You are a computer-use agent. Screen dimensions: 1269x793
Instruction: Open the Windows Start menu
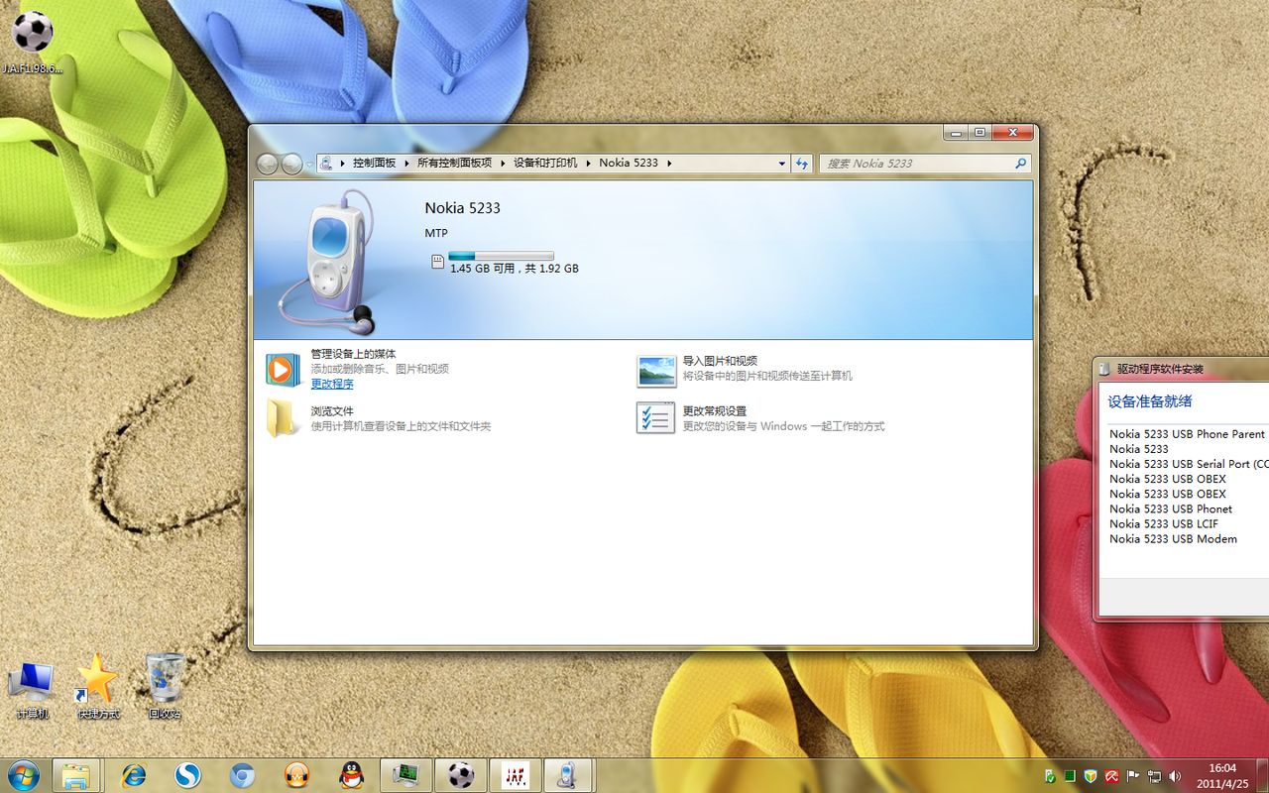pos(23,774)
